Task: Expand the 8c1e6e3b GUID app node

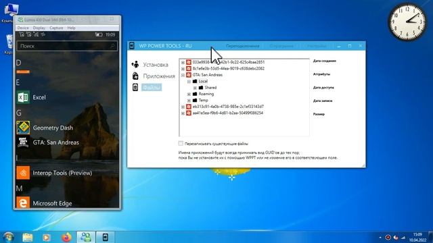Action: tap(183, 69)
